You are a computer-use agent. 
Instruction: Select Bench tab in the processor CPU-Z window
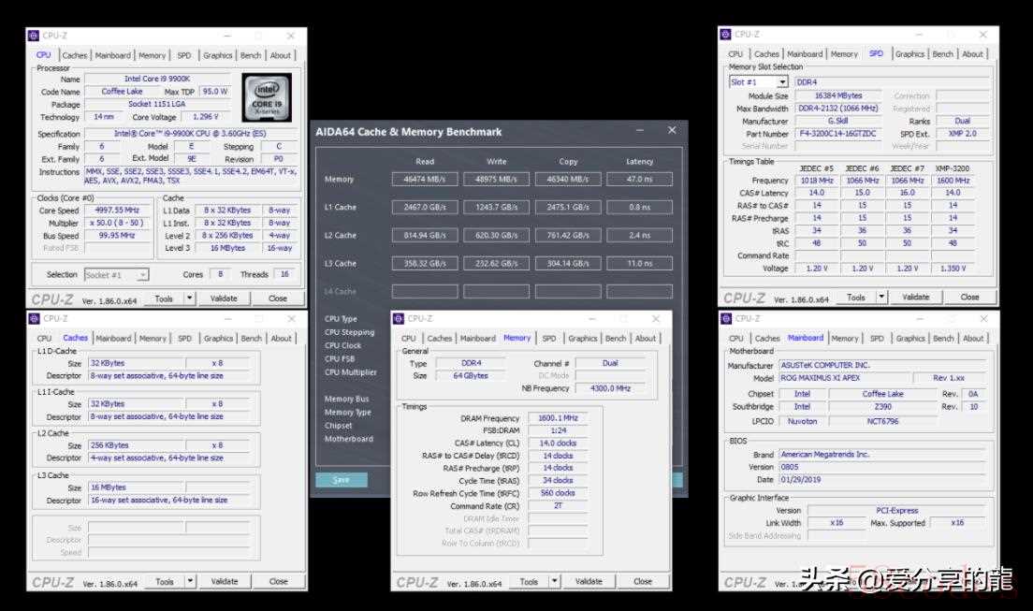coord(251,56)
